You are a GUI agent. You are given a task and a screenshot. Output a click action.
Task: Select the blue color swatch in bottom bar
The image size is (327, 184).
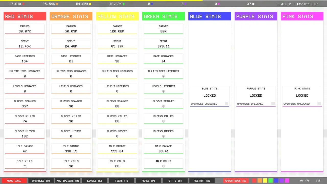pyautogui.click(x=276, y=181)
